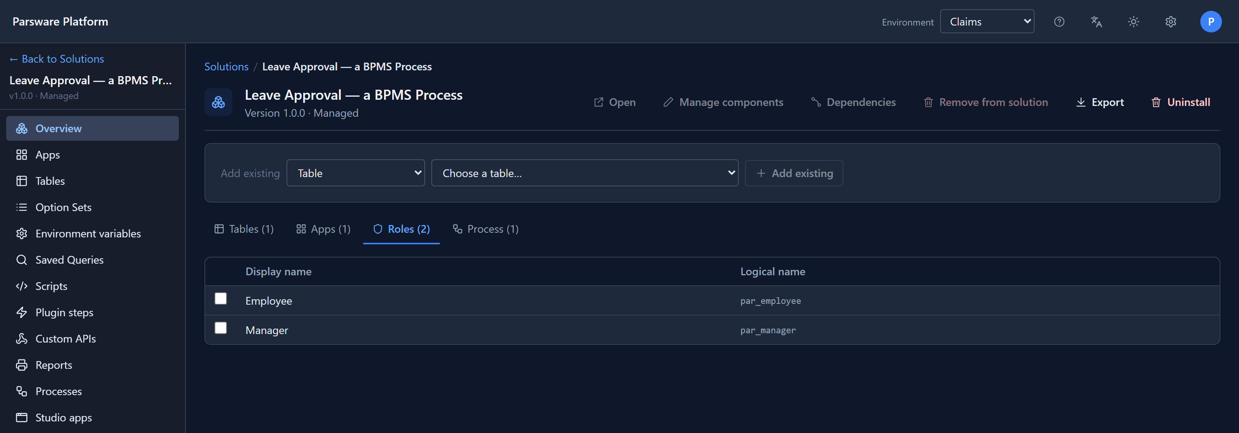1239x433 pixels.
Task: Switch to the Apps (1) tab
Action: point(323,229)
